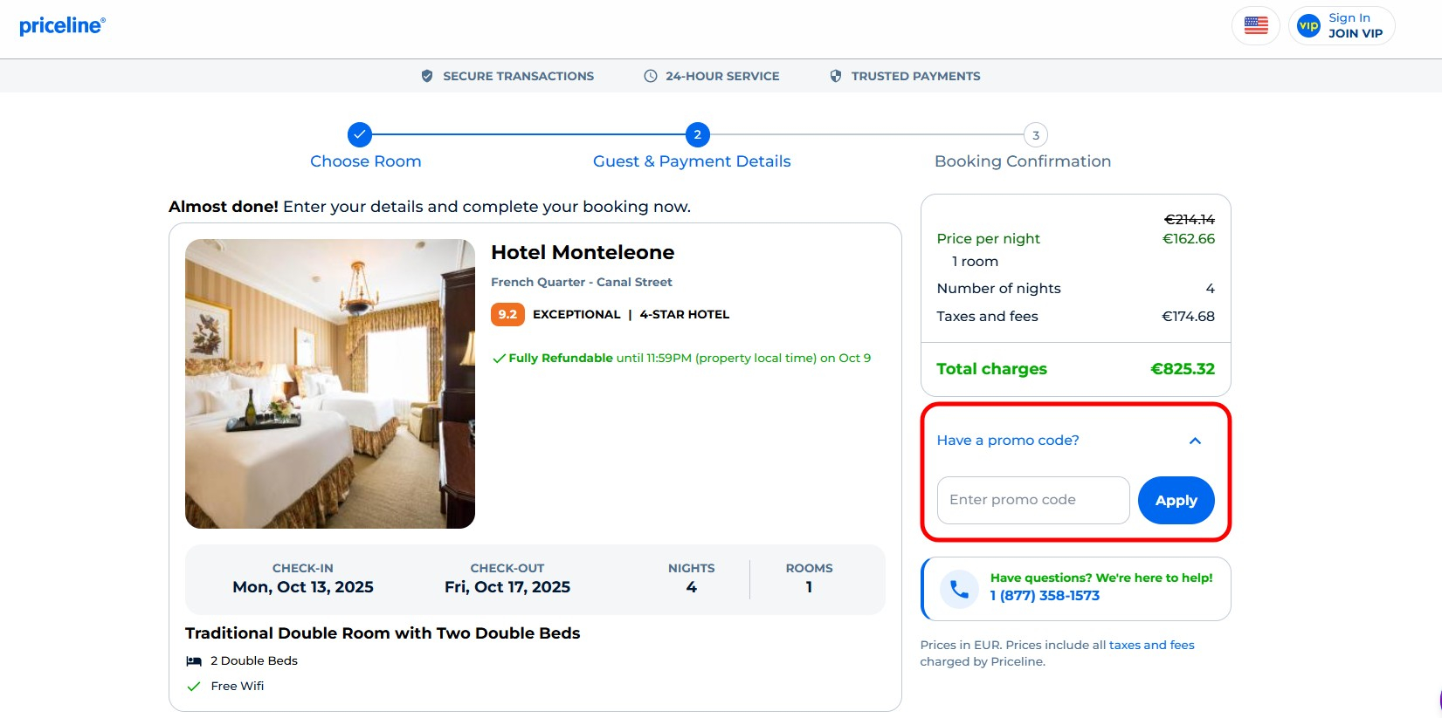Go back to Choose Room step
1442x718 pixels.
[x=366, y=161]
